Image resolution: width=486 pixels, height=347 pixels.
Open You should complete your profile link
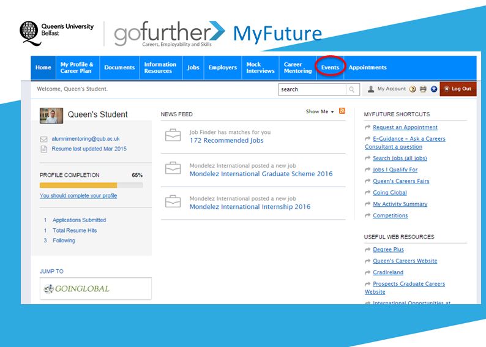78,196
